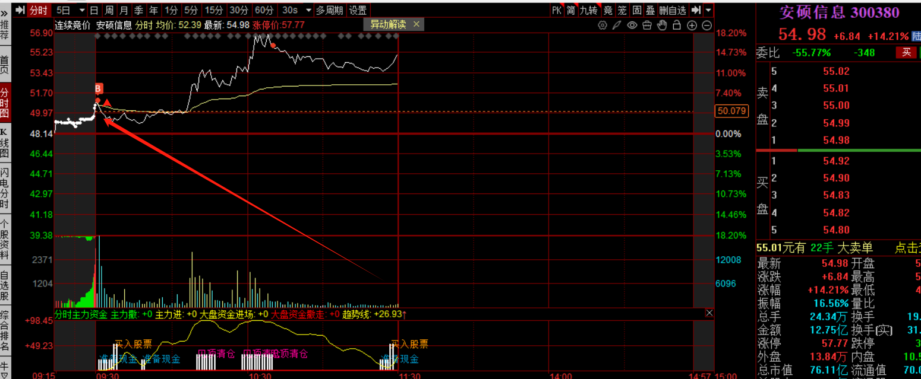Toggle the 叠 overlay button
Screen dimensions: 921x379
651,10
